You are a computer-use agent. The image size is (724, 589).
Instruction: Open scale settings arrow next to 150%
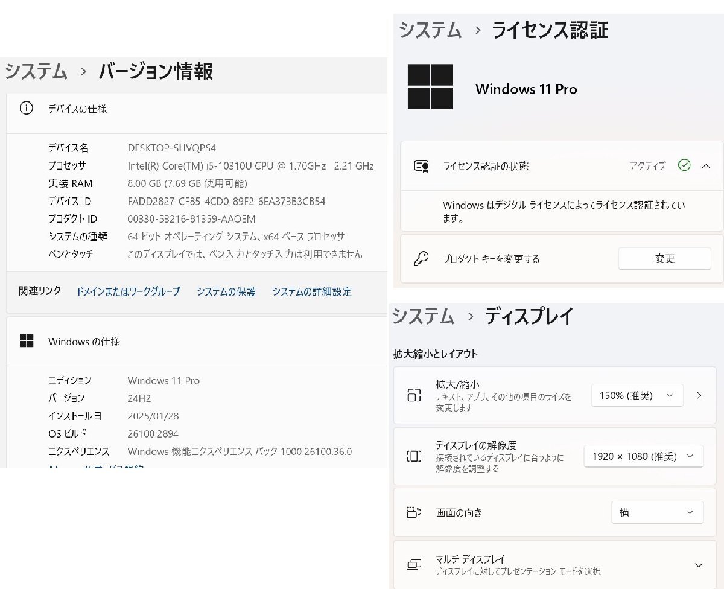tap(699, 395)
